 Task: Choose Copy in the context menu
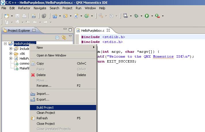coord(63,63)
